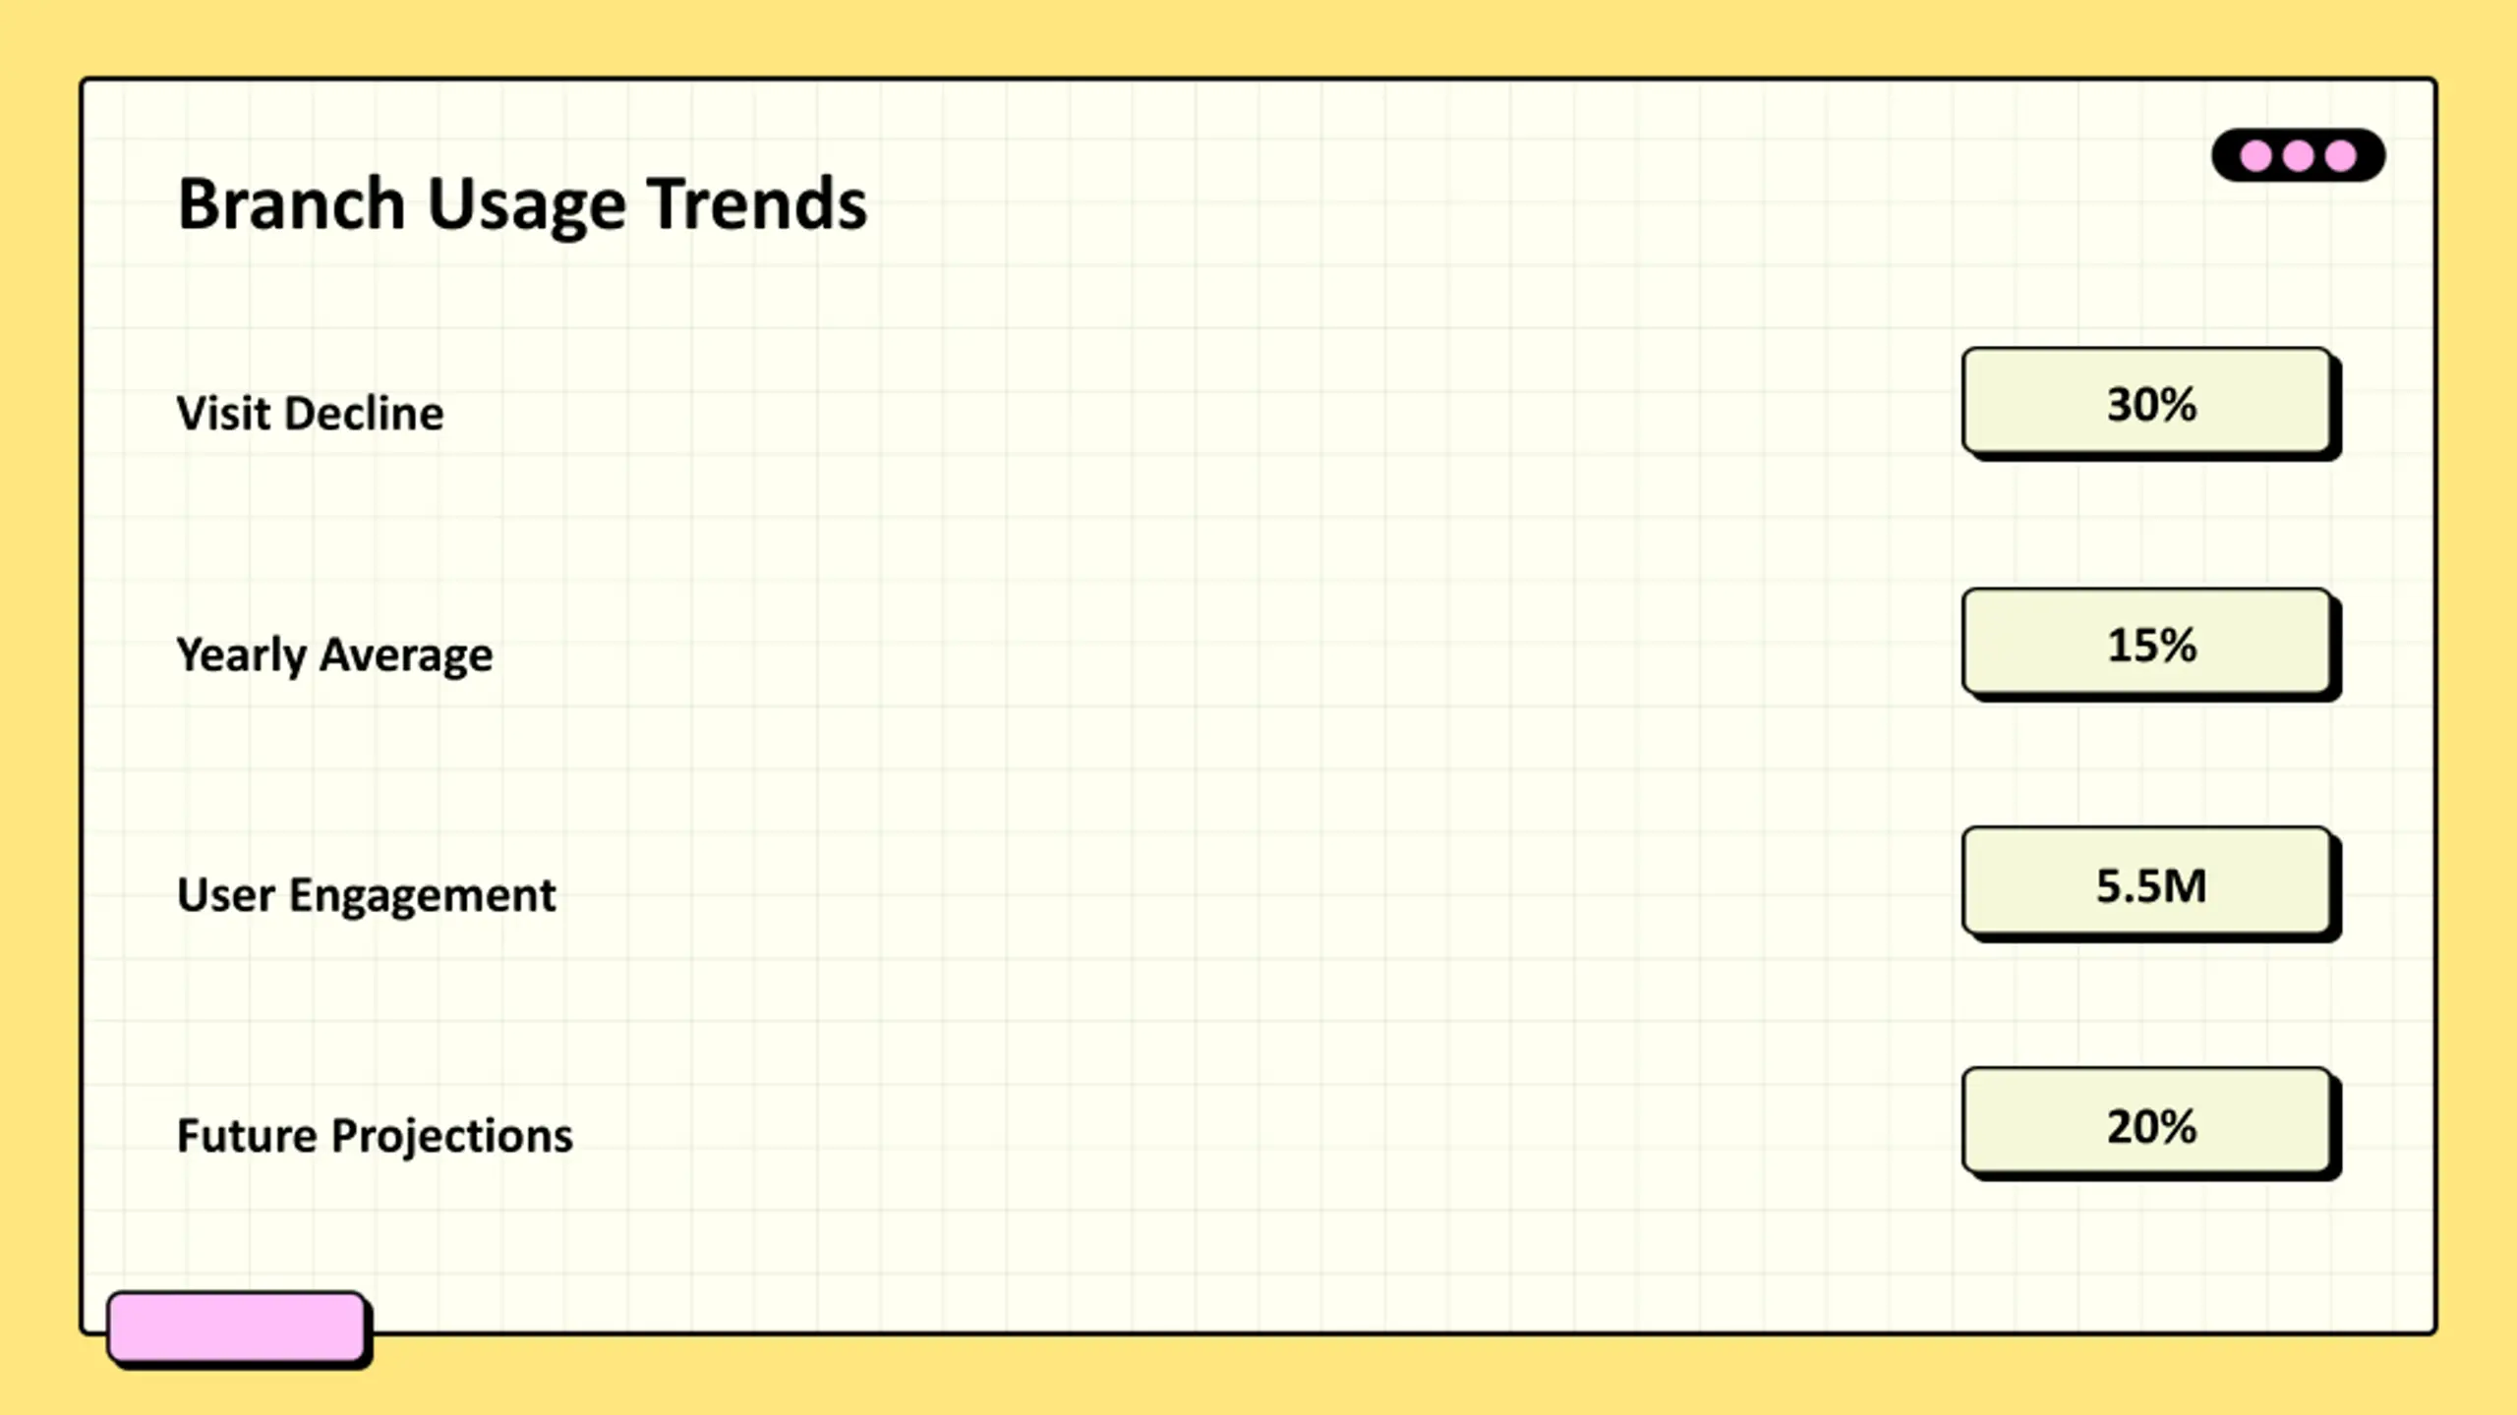This screenshot has height=1415, width=2517.
Task: Click the word "Projections" in the last row label
Action: click(x=451, y=1138)
